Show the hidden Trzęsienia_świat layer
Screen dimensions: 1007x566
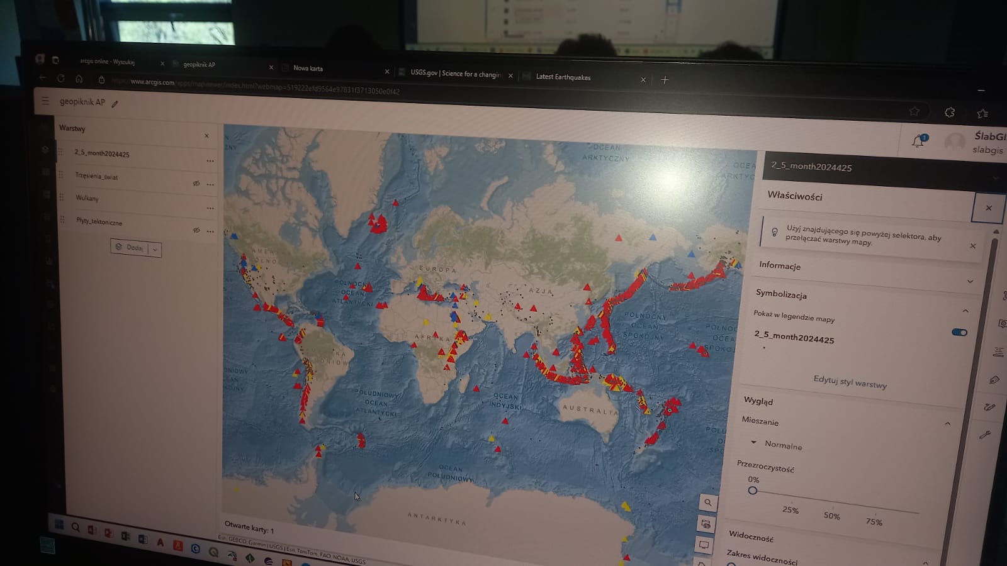click(x=196, y=184)
